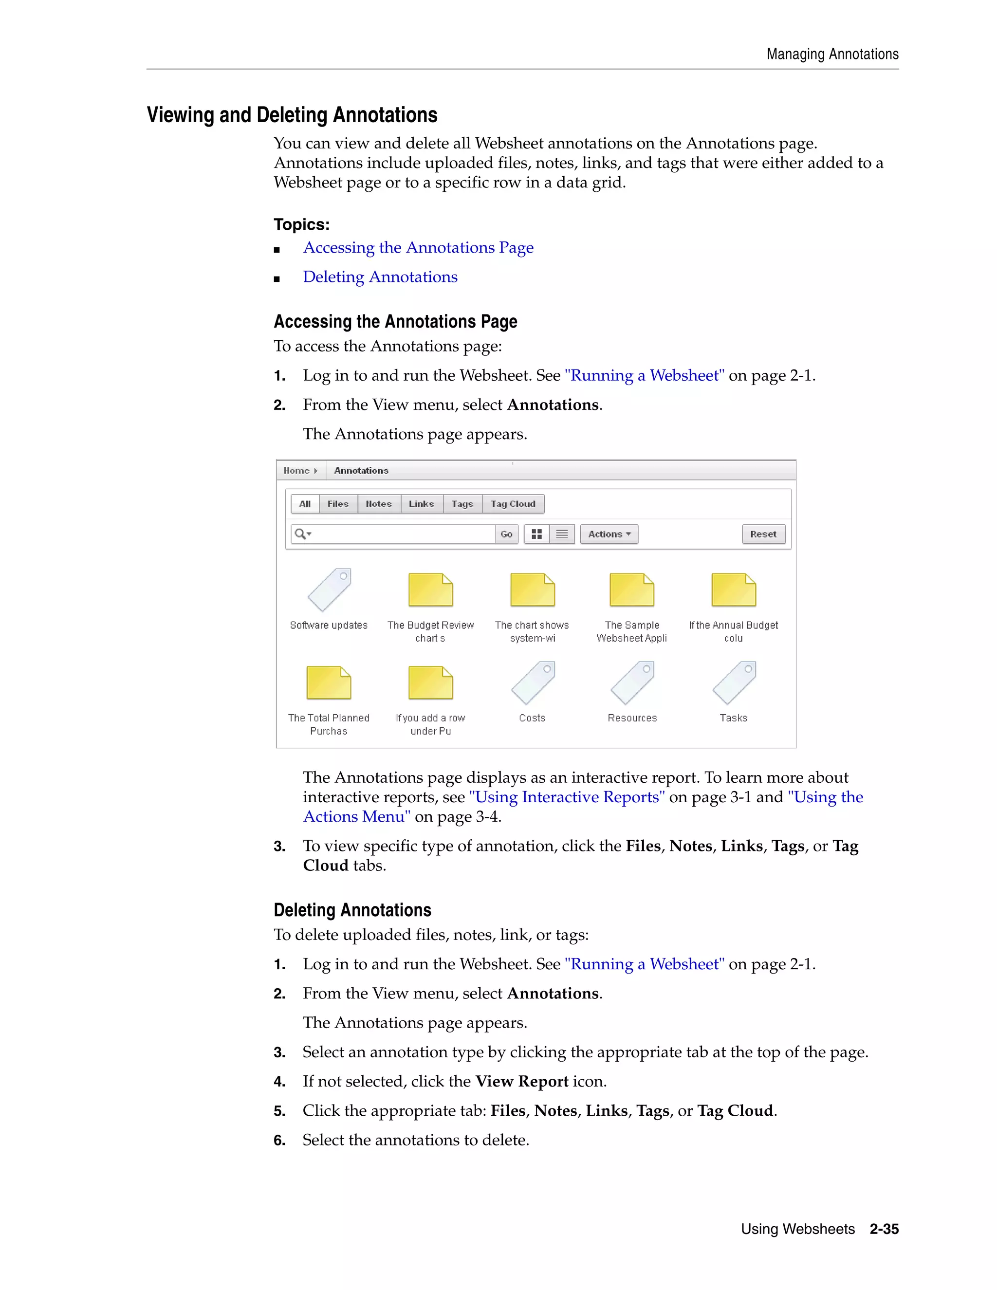Click the Tasks label text

[734, 718]
